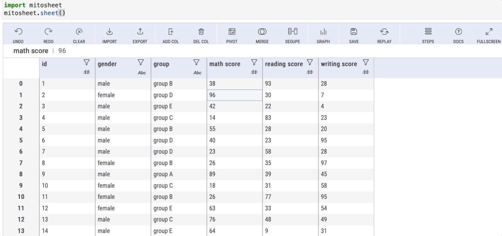This screenshot has width=502, height=236.
Task: Open filter for writing score column
Action: (366, 63)
